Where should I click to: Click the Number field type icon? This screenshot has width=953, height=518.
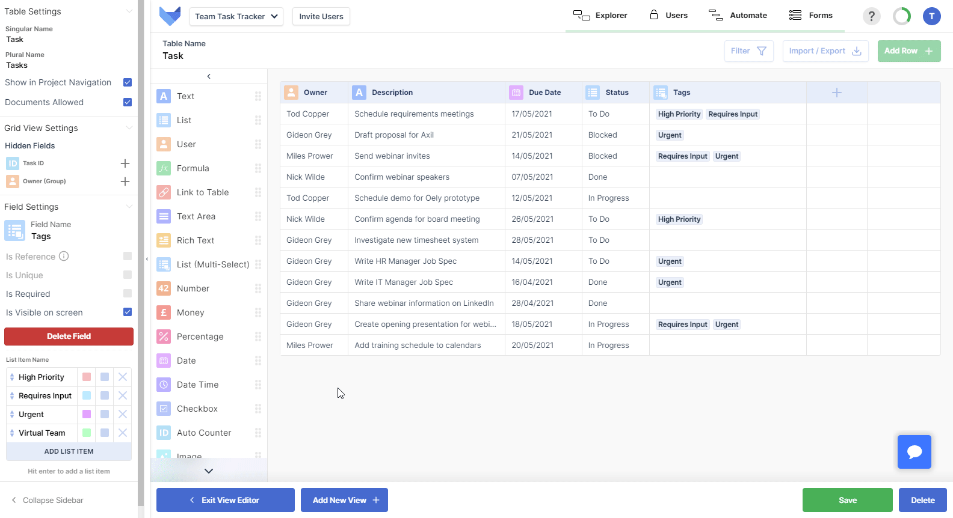point(164,288)
